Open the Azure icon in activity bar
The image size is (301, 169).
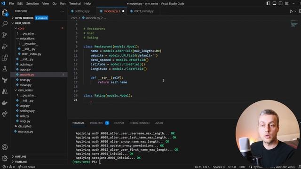(5, 92)
